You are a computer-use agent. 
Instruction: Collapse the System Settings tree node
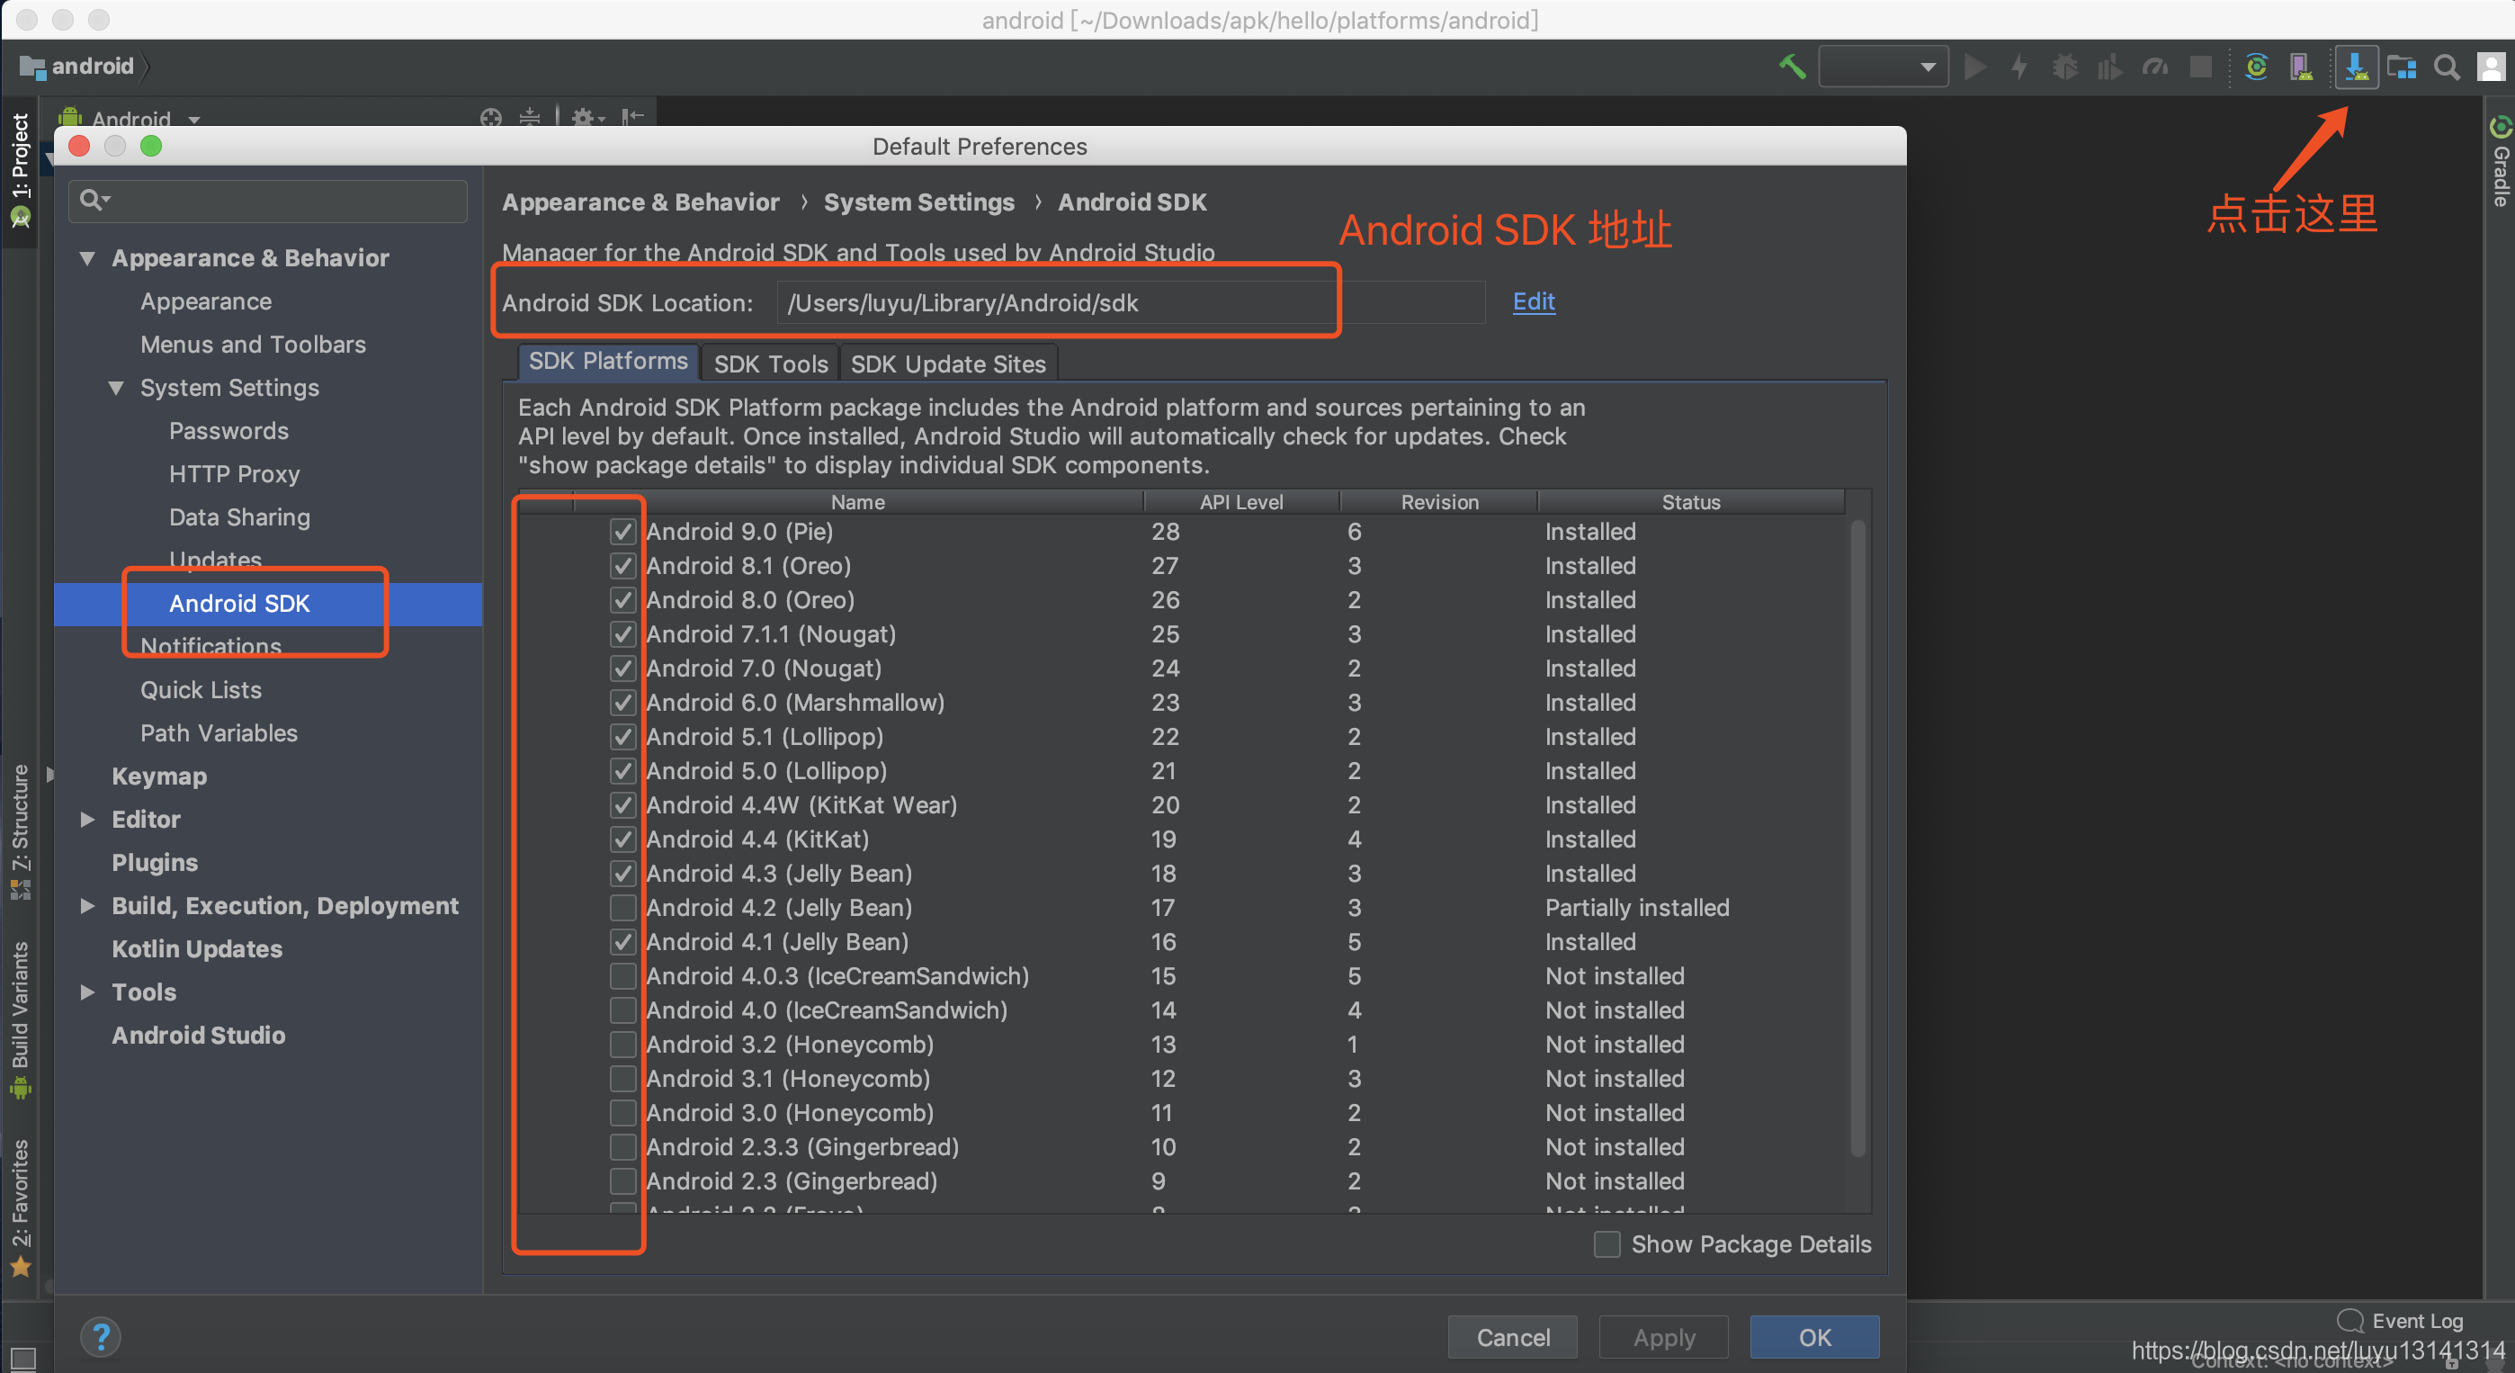(x=116, y=388)
